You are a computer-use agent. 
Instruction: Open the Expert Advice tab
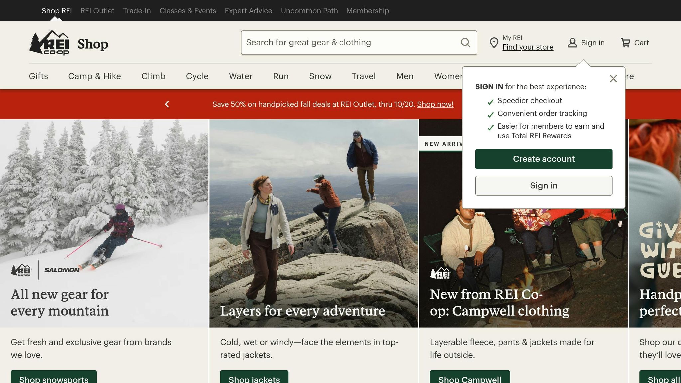coord(248,11)
